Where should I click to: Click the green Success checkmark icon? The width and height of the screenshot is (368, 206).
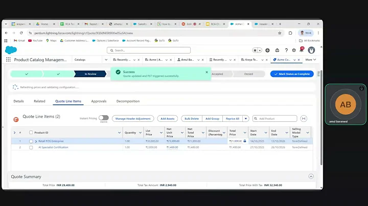point(118,72)
